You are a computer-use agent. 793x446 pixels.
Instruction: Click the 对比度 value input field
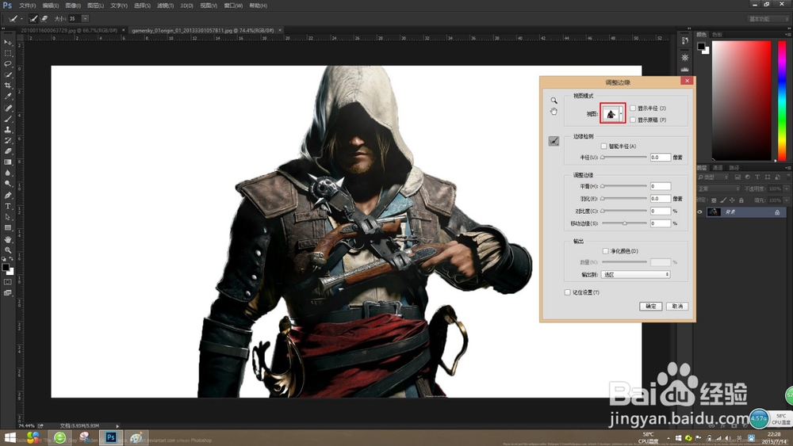[x=660, y=212]
